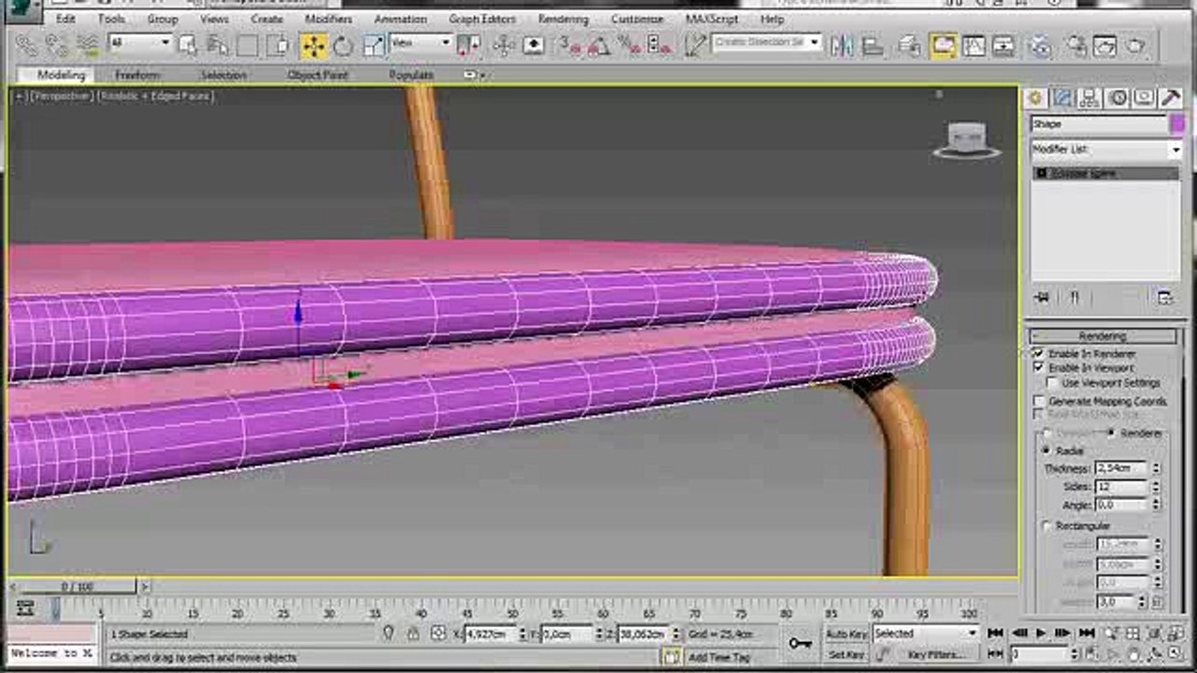Activate the Select and Rotate tool

tap(343, 44)
